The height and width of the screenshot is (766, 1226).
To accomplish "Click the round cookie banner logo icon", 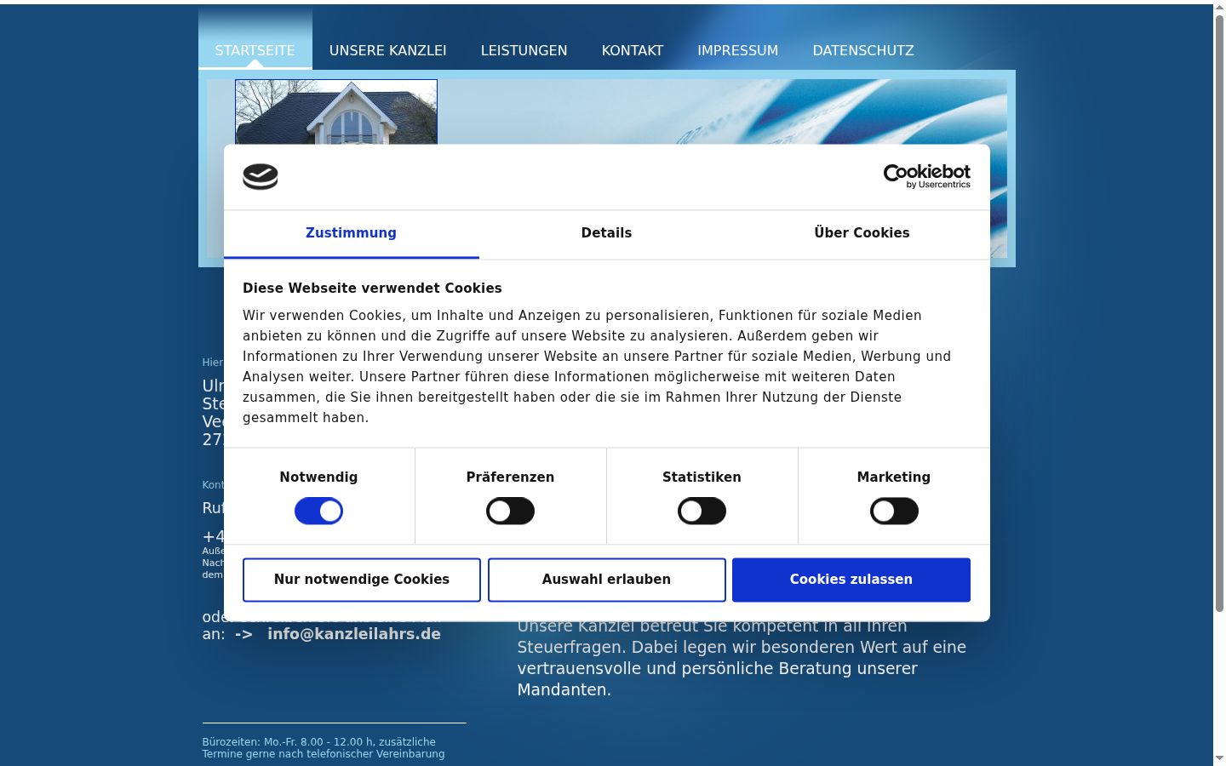I will click(x=261, y=176).
